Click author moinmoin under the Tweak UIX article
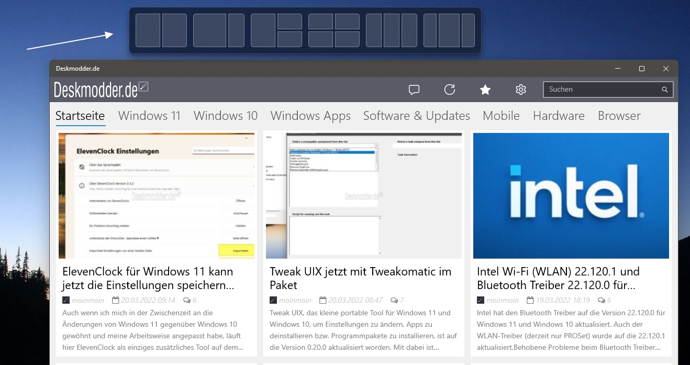690x365 pixels. [x=295, y=301]
